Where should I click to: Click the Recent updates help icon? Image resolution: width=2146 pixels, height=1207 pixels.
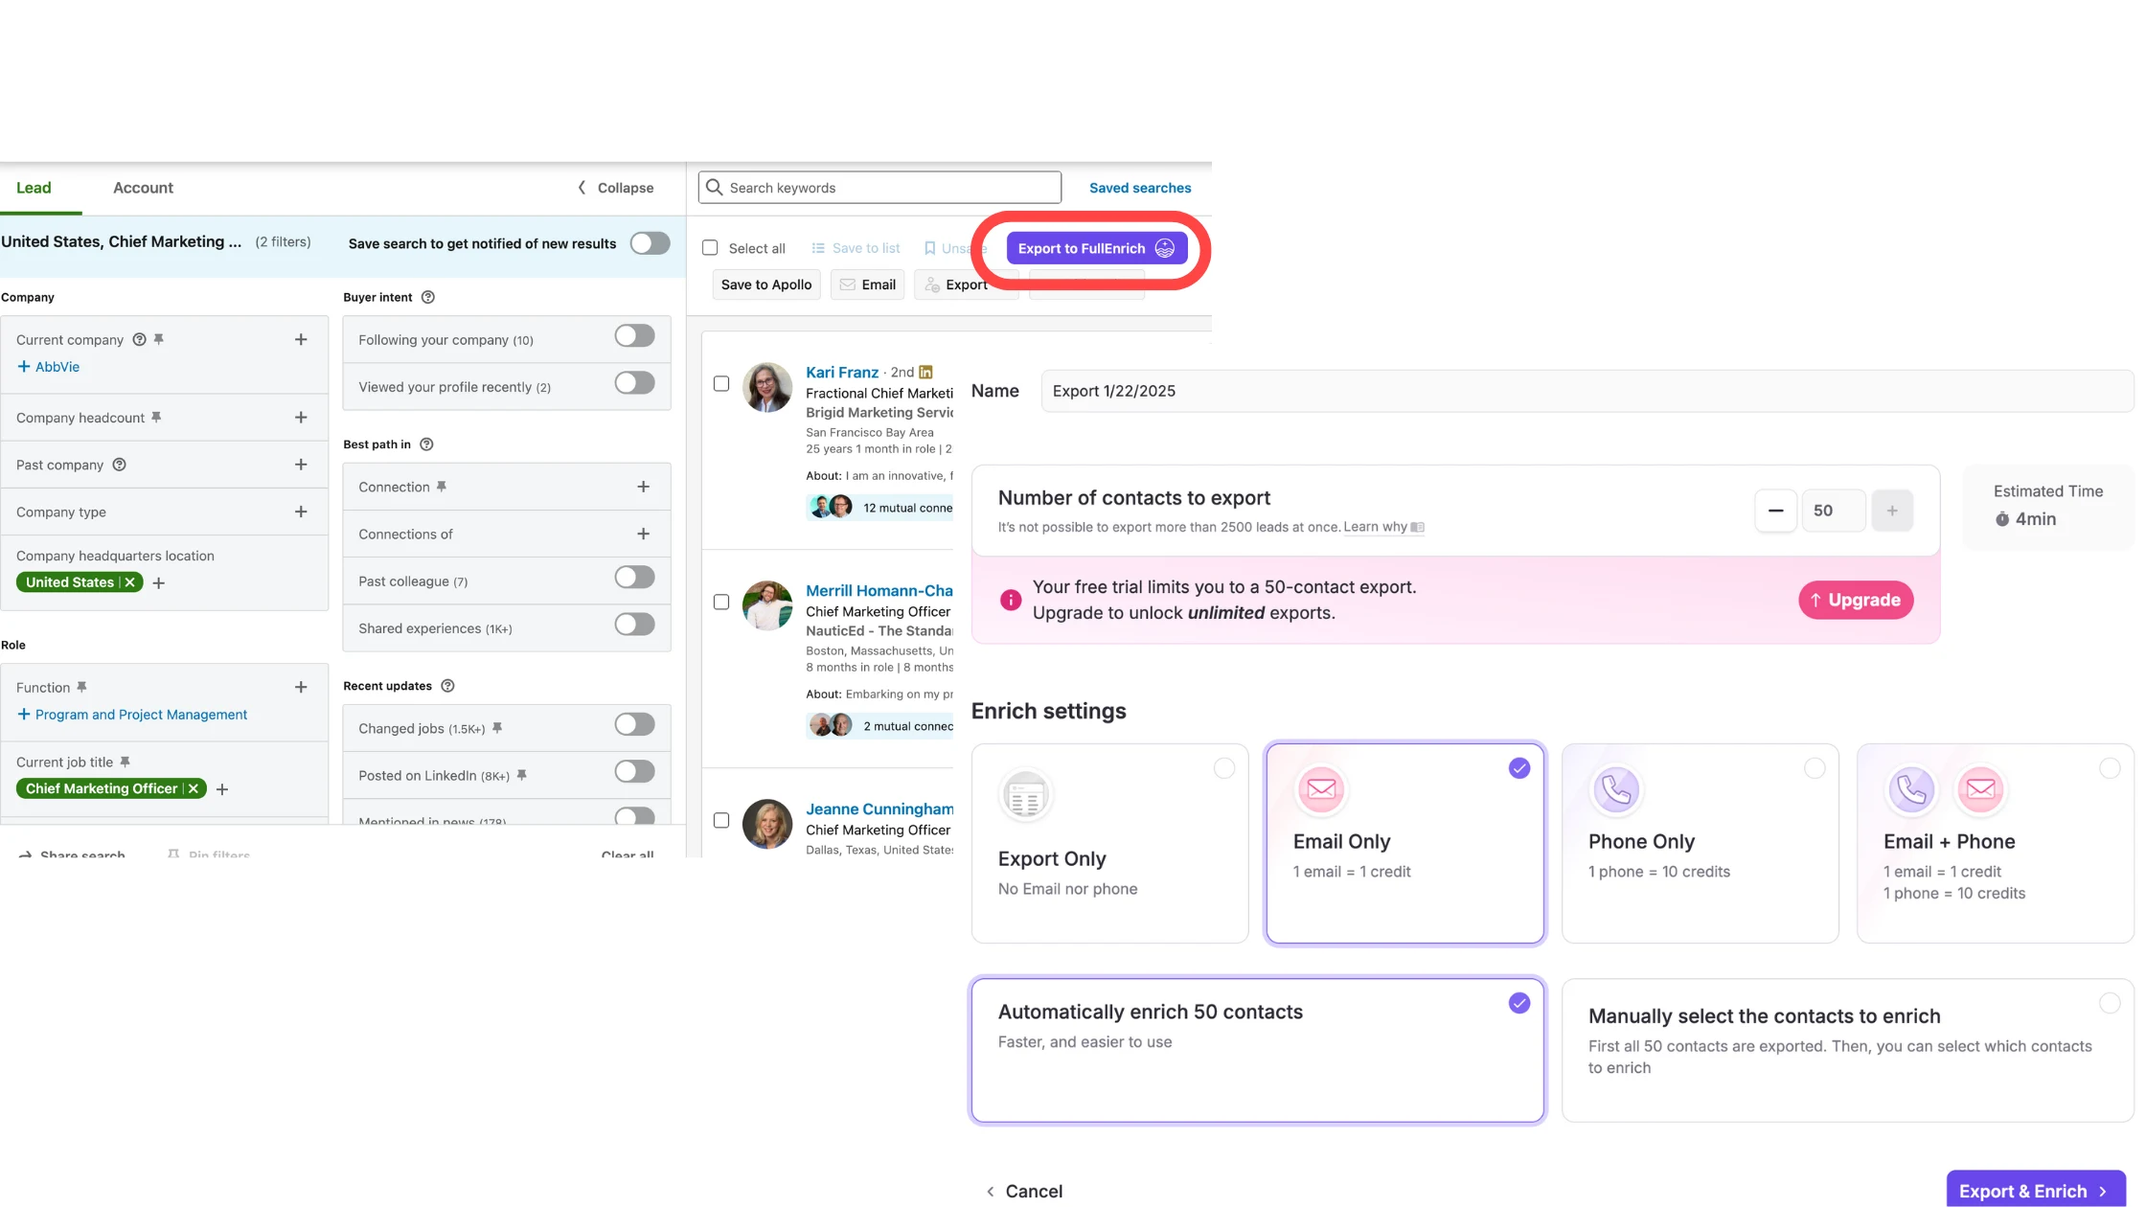pos(447,686)
